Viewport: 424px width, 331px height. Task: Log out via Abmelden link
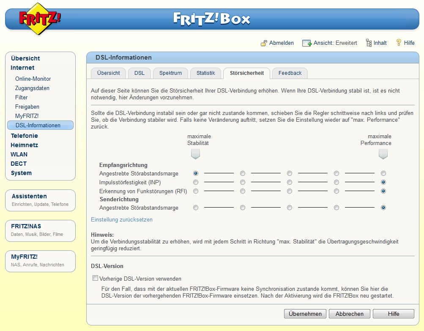click(x=281, y=43)
